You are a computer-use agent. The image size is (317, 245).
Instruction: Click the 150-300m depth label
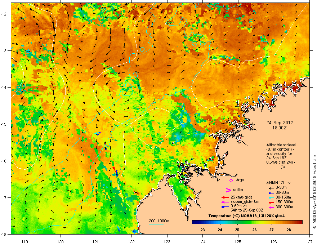(x=284, y=202)
